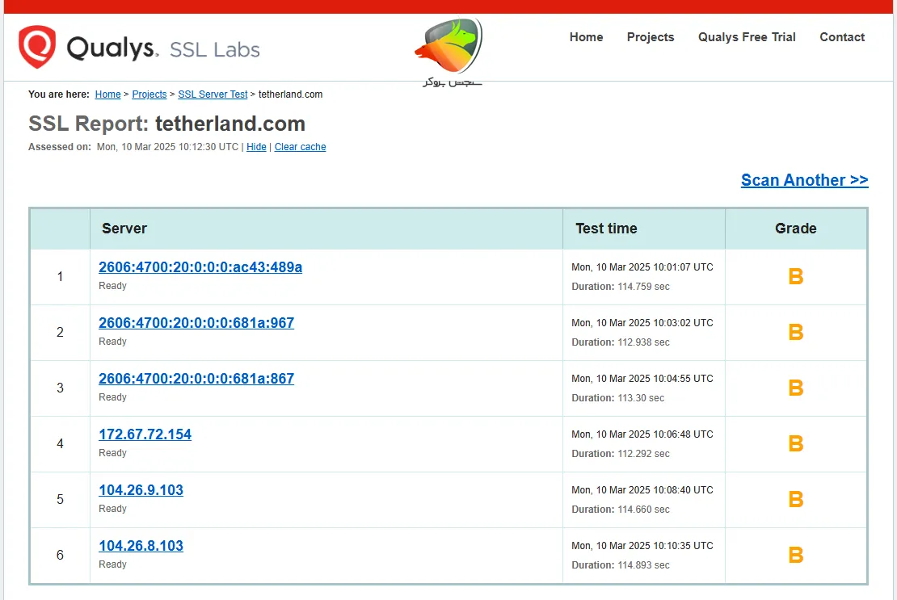The width and height of the screenshot is (897, 600).
Task: Click grade B icon for first server row
Action: (x=795, y=276)
